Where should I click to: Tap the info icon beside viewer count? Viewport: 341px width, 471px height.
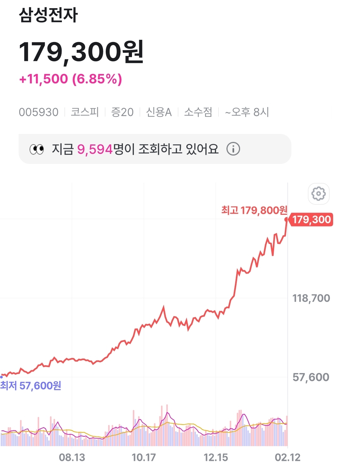pyautogui.click(x=233, y=149)
